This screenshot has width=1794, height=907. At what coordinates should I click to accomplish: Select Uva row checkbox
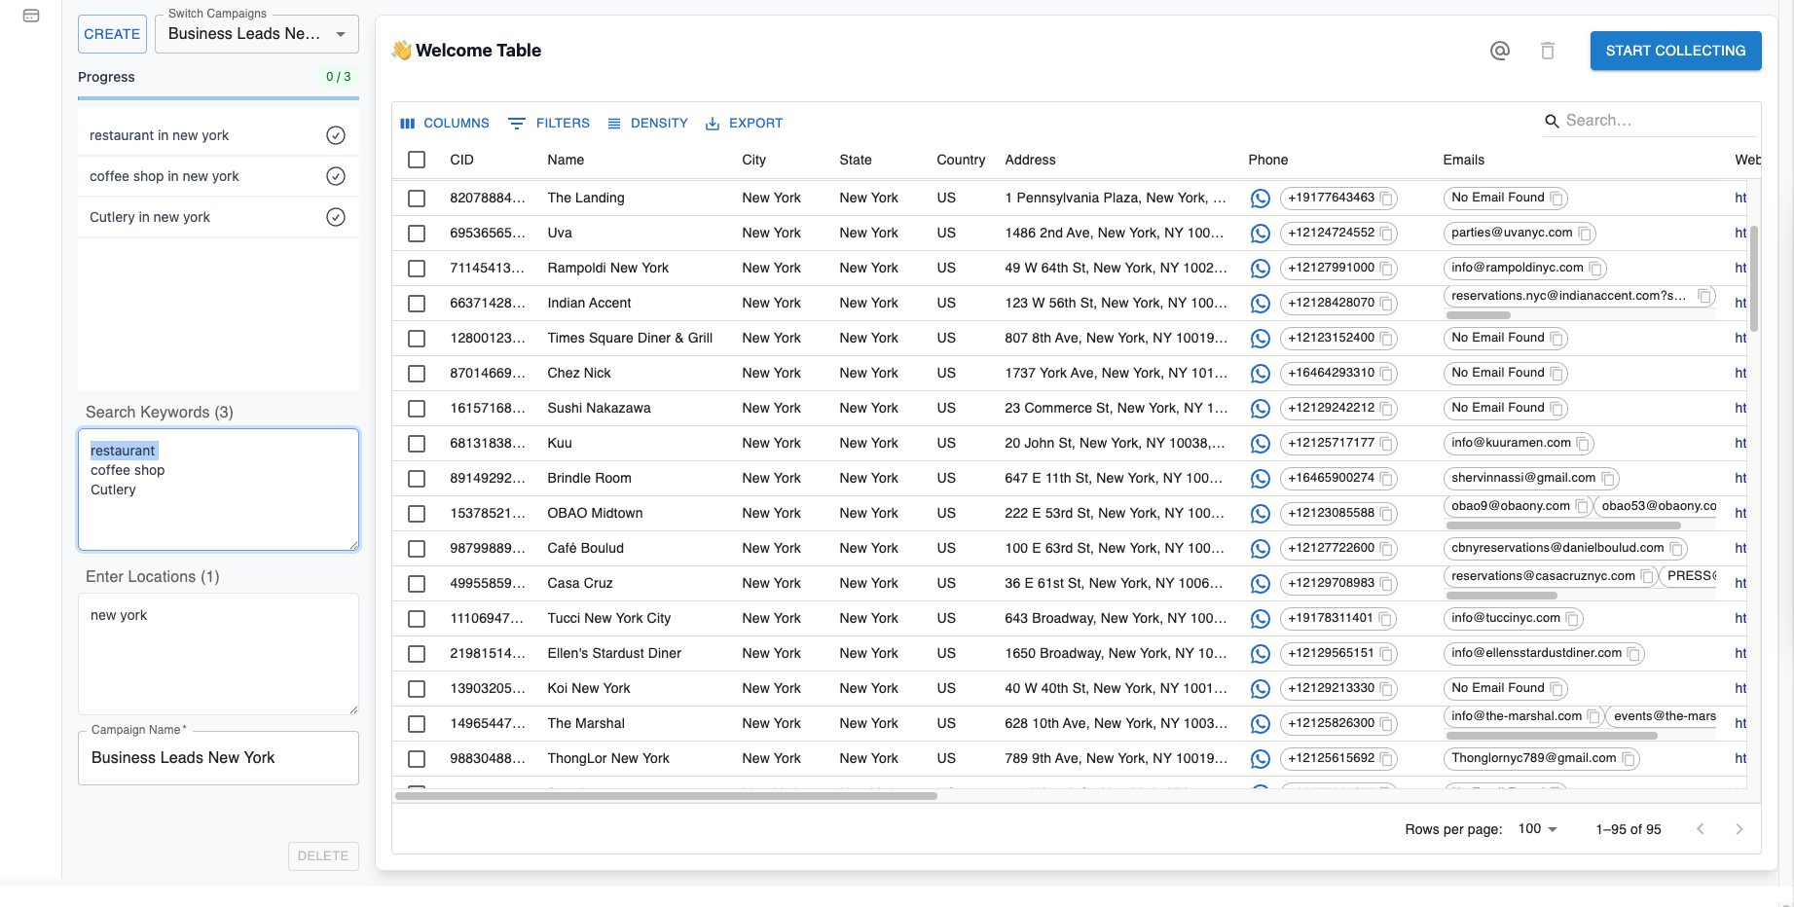tap(417, 234)
